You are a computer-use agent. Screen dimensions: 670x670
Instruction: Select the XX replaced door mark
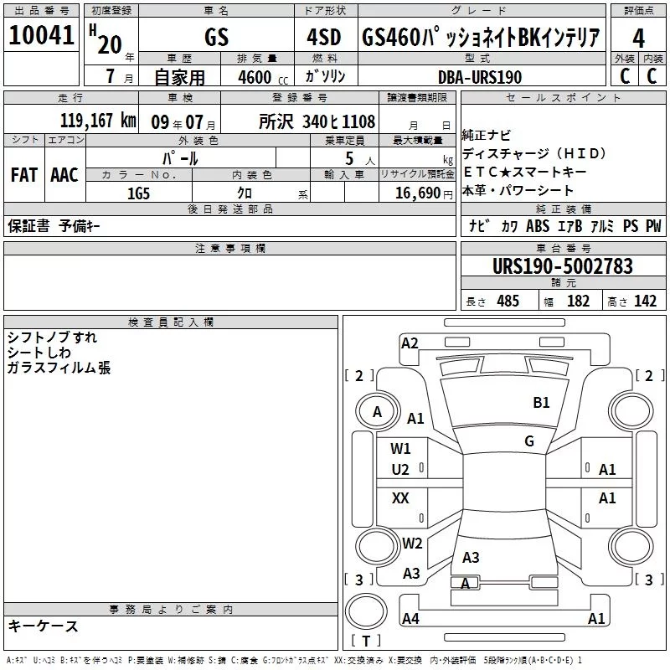[x=400, y=497]
